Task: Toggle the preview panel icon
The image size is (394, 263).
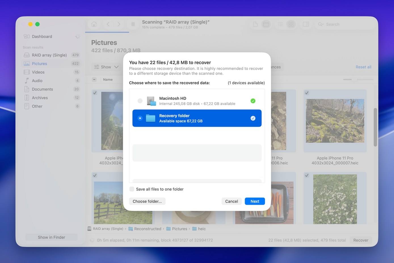Action: (x=306, y=24)
